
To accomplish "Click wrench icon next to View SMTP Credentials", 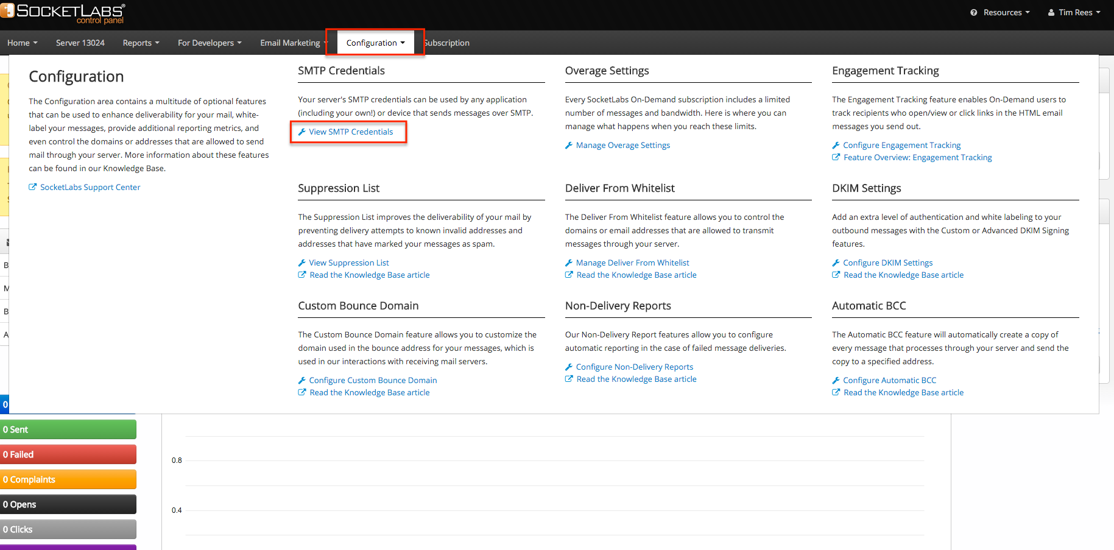I will pyautogui.click(x=301, y=132).
